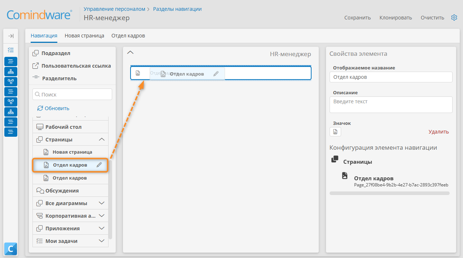Expand the Корпоративная а... group
The image size is (463, 258).
(x=102, y=216)
